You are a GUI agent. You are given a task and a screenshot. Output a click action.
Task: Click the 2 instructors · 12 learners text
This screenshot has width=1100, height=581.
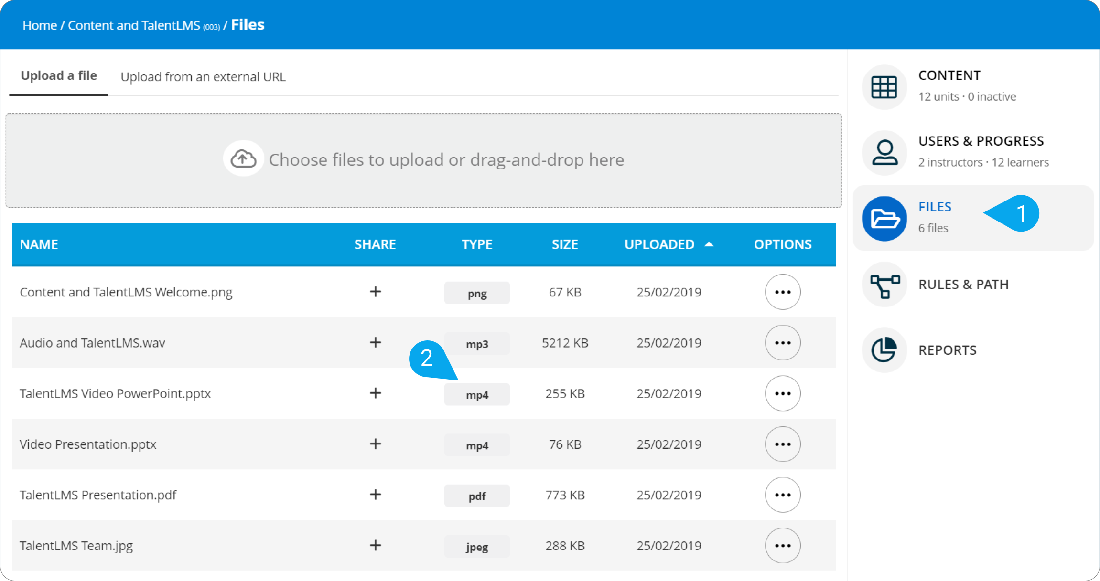point(983,162)
